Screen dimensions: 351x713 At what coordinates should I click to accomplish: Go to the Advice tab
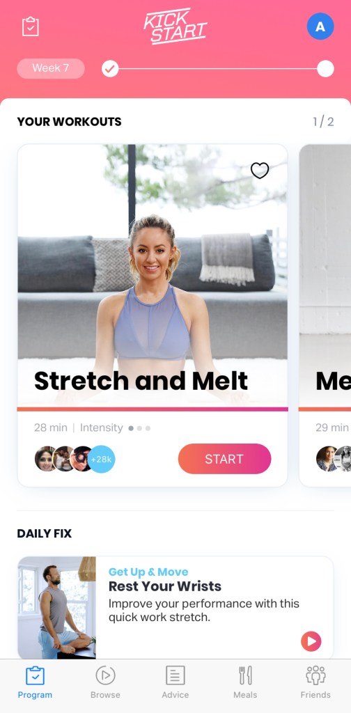click(x=175, y=682)
